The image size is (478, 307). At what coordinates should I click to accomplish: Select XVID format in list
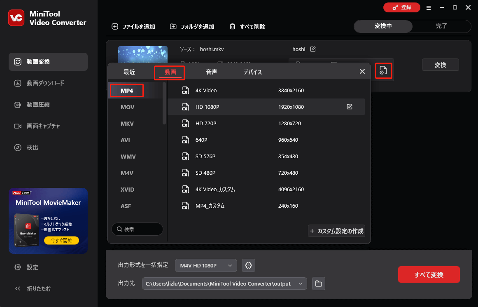[x=128, y=190]
